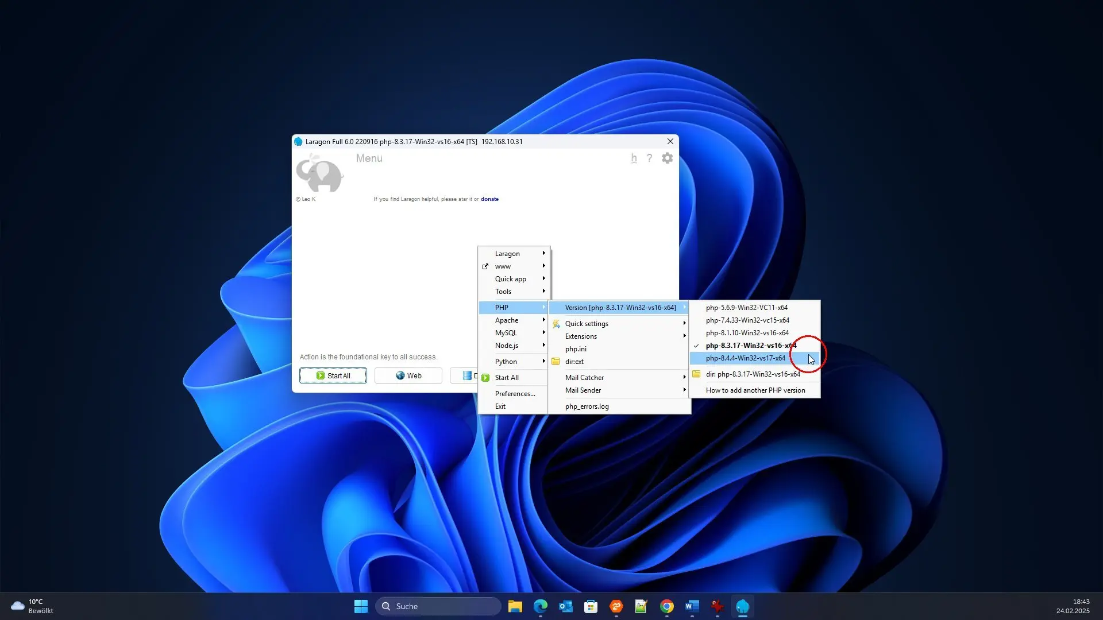Click the folder icon beside dir:ext
This screenshot has width=1103, height=620.
tap(556, 362)
